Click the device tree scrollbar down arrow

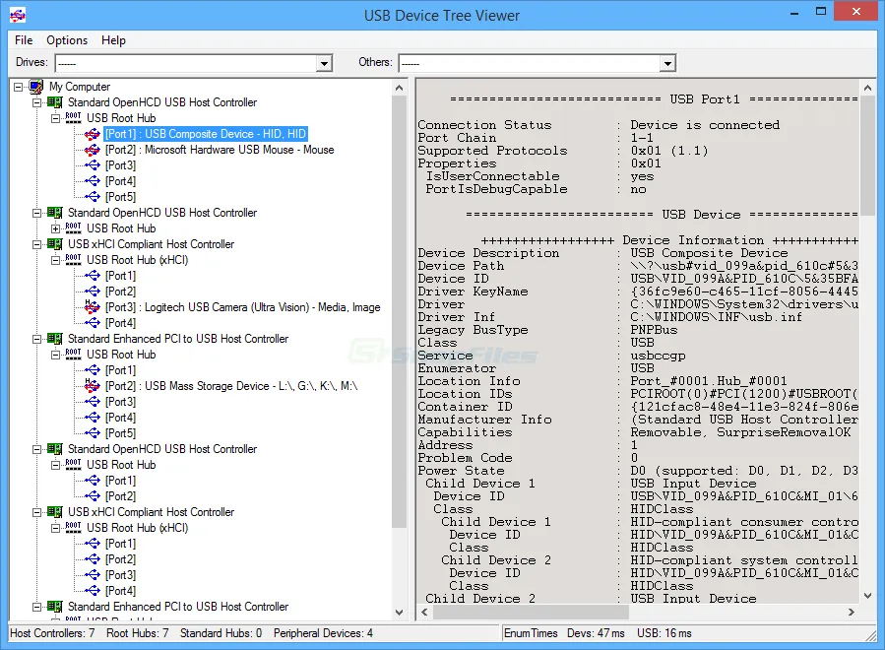(399, 613)
